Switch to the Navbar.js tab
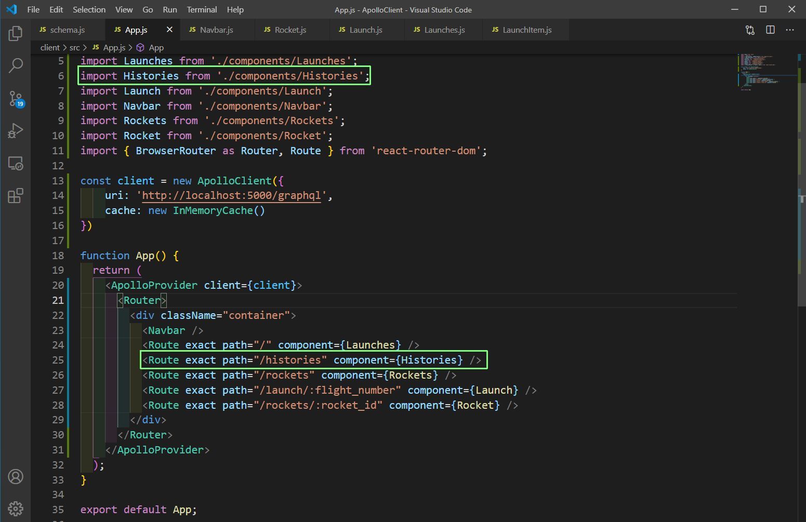This screenshot has height=522, width=806. click(217, 30)
